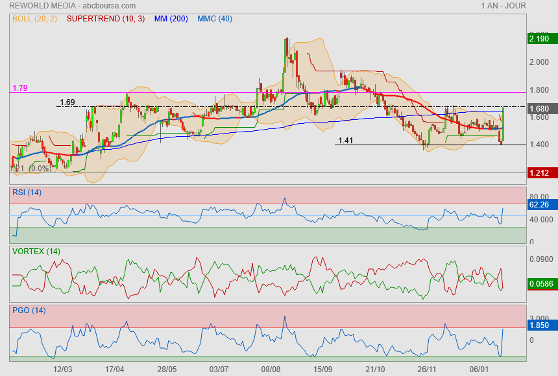Click the MM (200) moving average label
Image resolution: width=558 pixels, height=376 pixels.
(x=171, y=19)
